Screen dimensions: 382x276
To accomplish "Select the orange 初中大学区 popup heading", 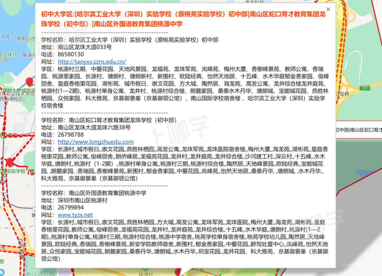I will [183, 19].
